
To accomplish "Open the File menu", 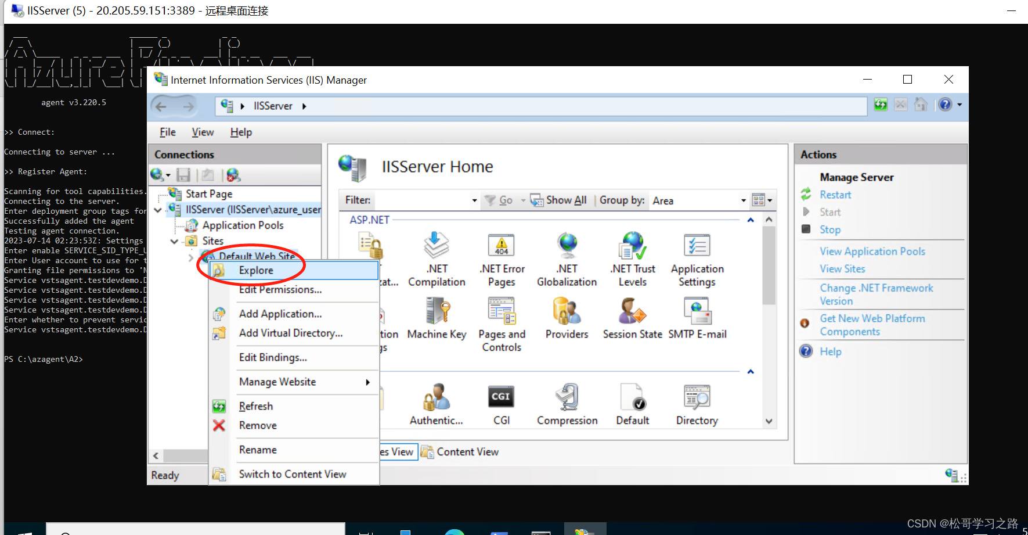I will pyautogui.click(x=168, y=132).
